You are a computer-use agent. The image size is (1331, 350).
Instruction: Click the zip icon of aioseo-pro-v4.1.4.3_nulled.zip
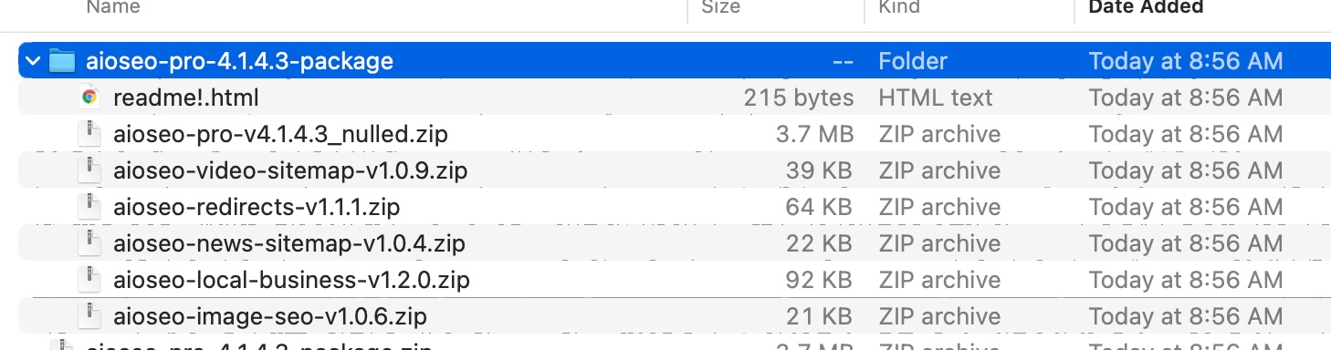(89, 134)
